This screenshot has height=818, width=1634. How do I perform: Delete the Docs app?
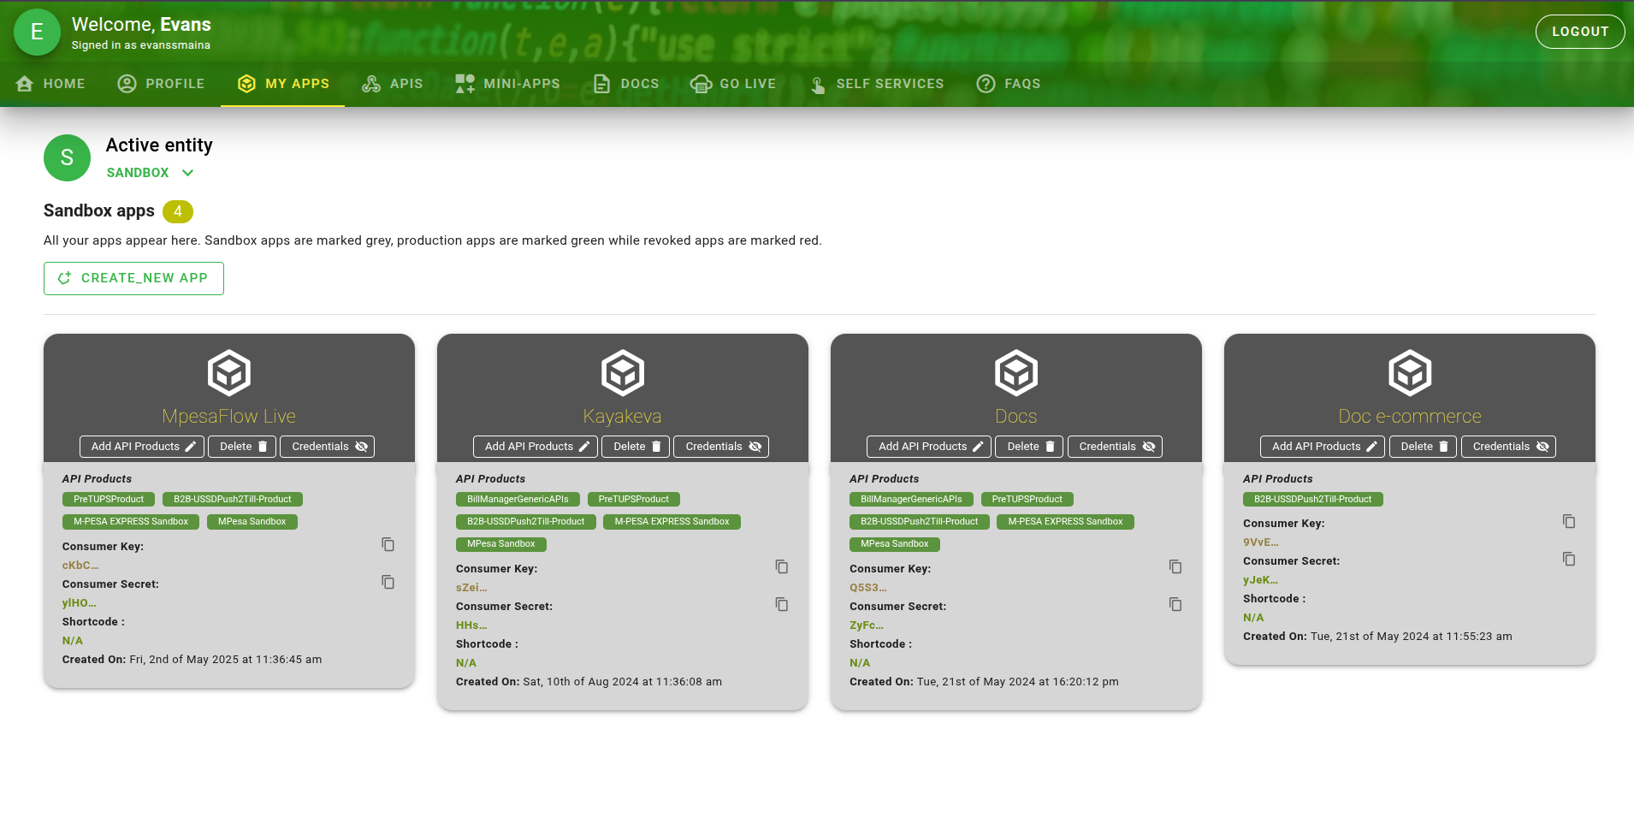pyautogui.click(x=1029, y=447)
